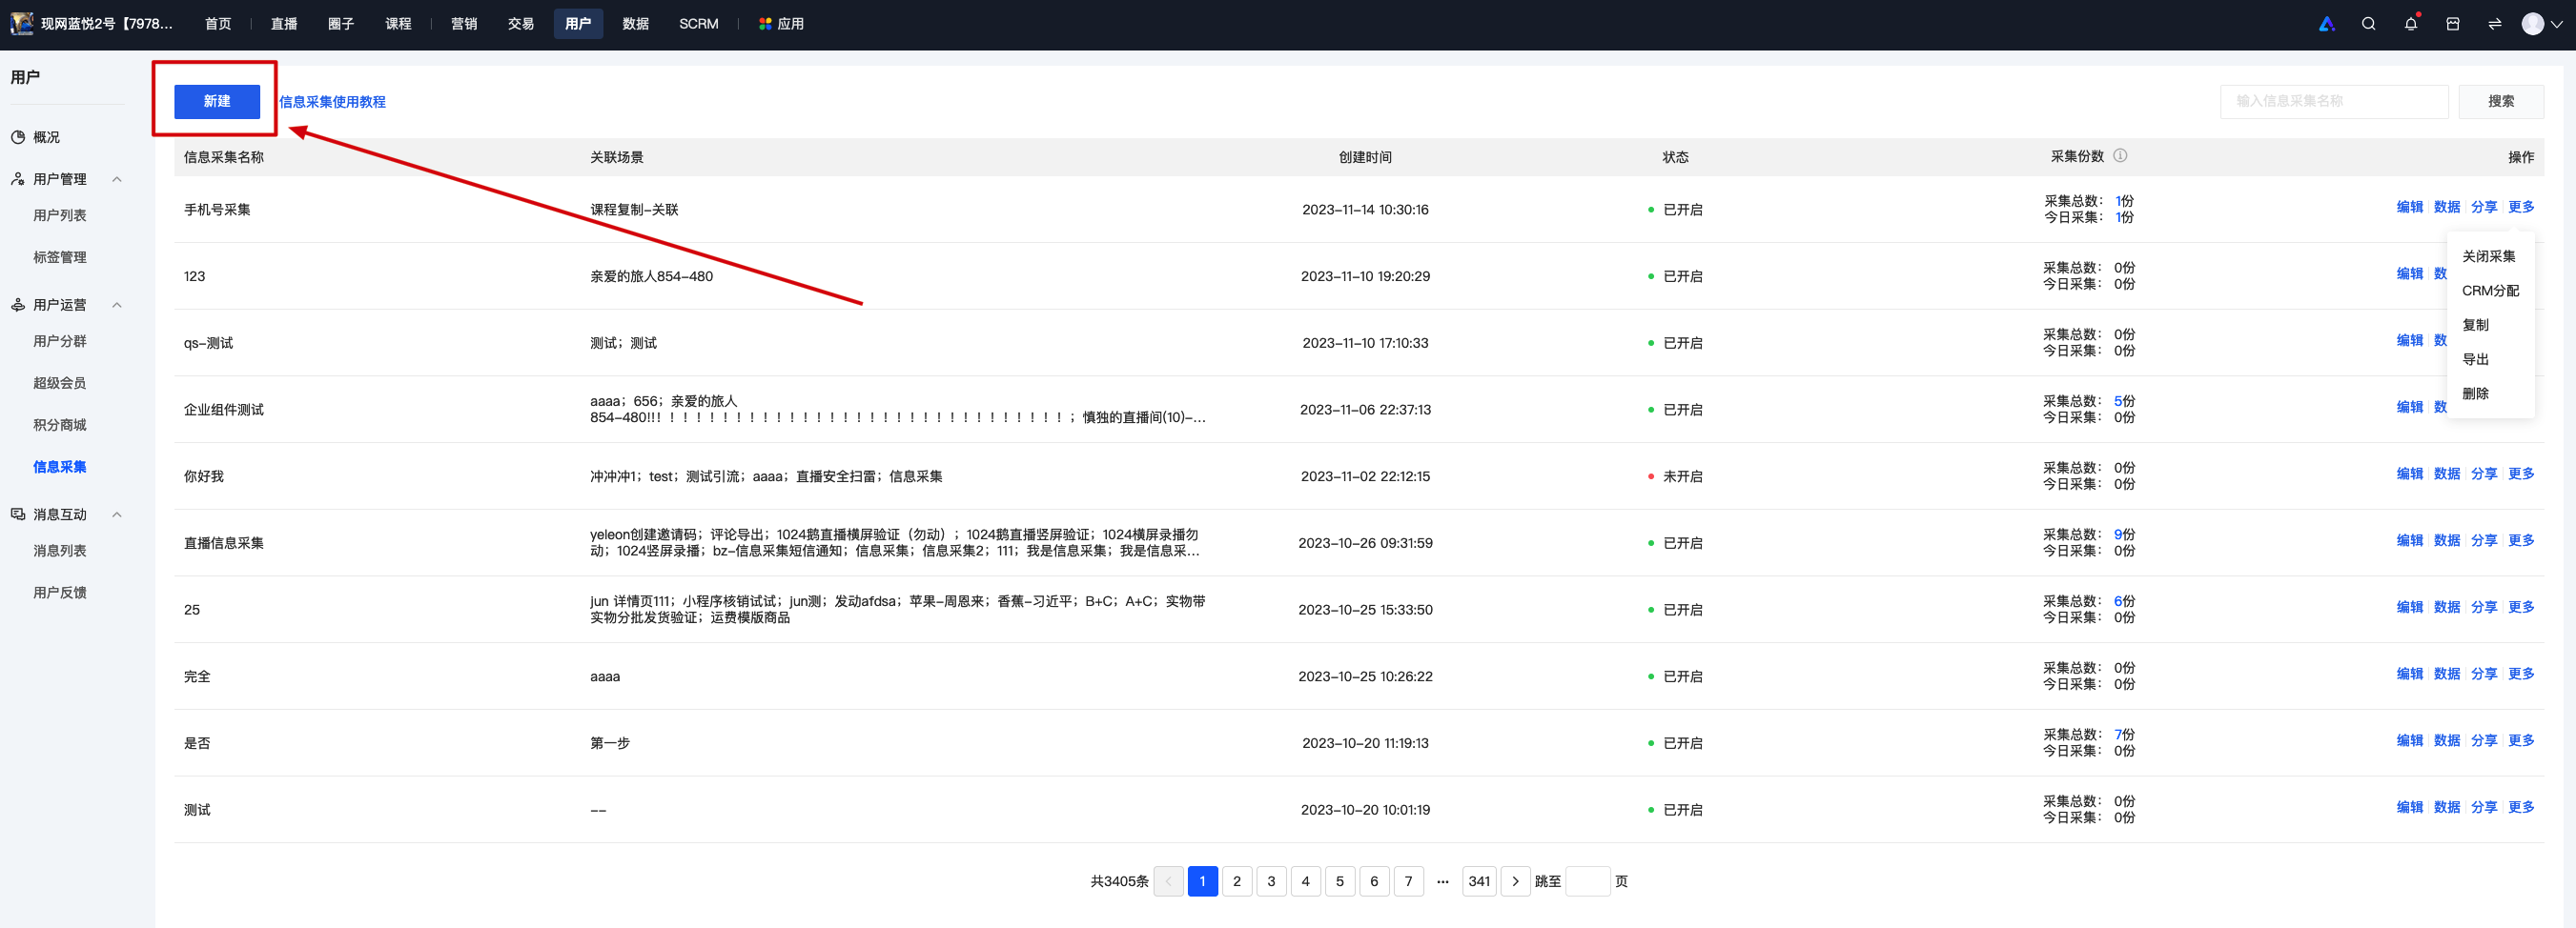The image size is (2576, 928).
Task: Open 用户分群 in the sidebar
Action: click(x=60, y=341)
